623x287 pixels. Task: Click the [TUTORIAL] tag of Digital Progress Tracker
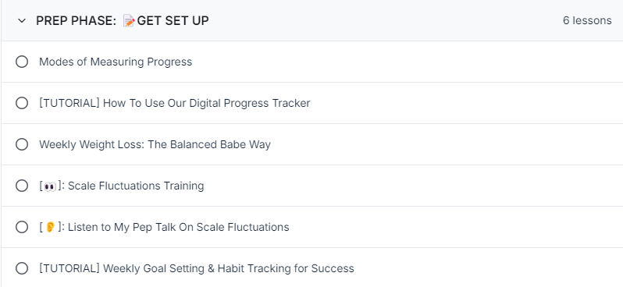click(69, 103)
